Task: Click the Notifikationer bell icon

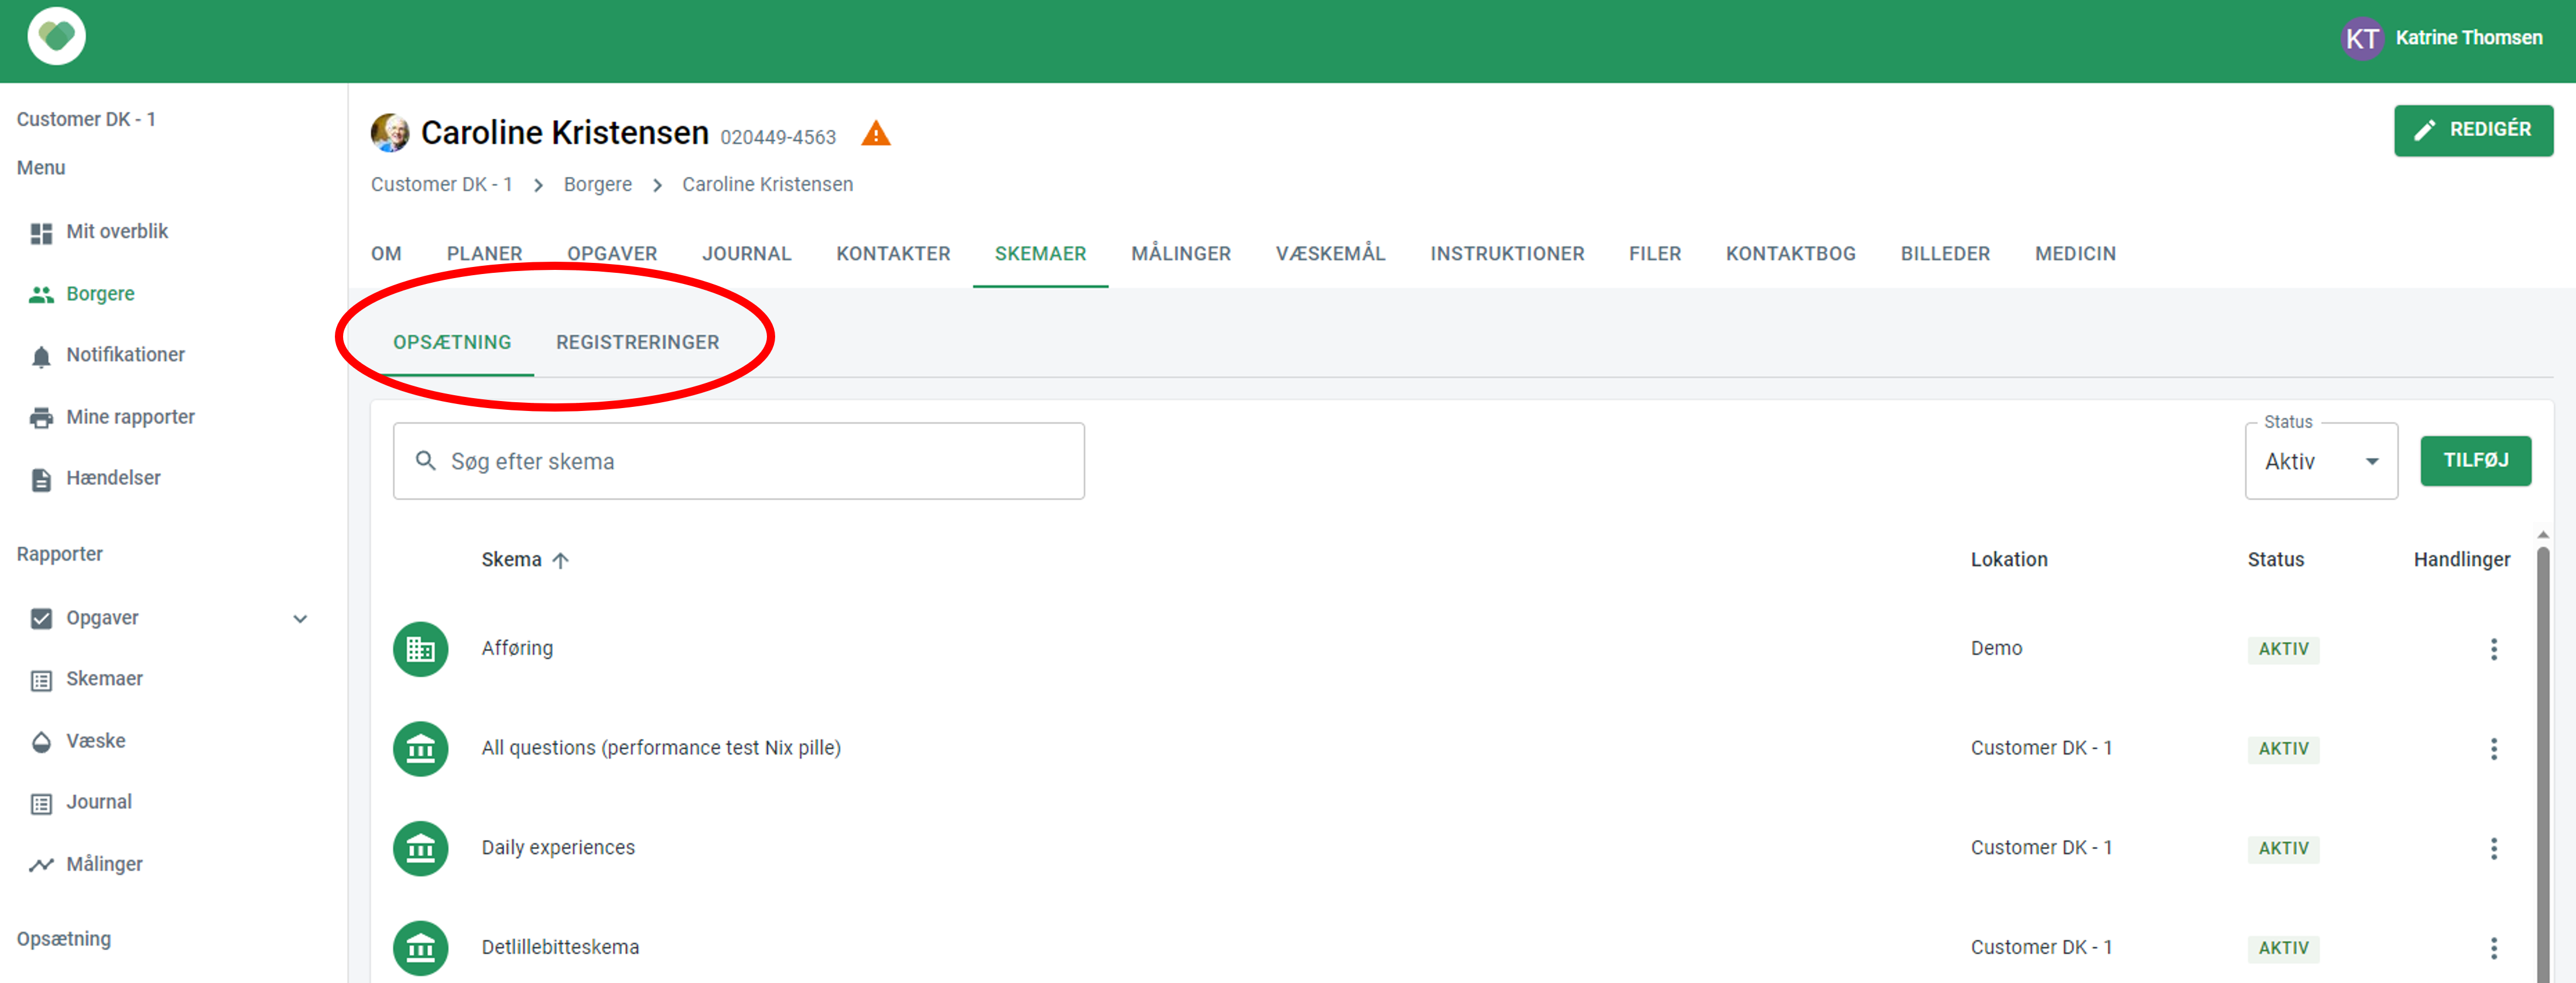Action: coord(41,356)
